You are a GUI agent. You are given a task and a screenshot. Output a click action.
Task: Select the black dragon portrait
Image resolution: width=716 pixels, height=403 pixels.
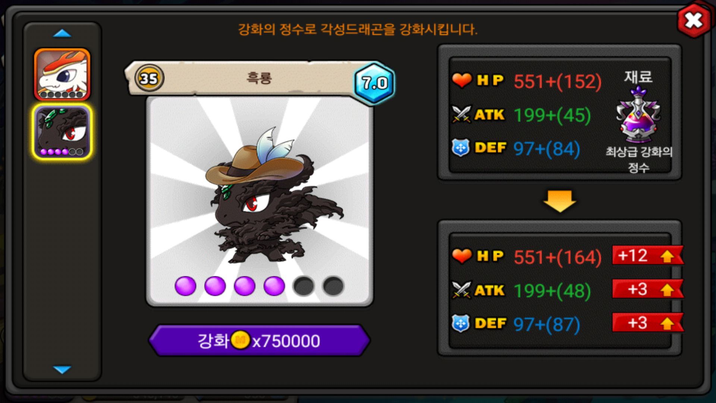pos(62,132)
